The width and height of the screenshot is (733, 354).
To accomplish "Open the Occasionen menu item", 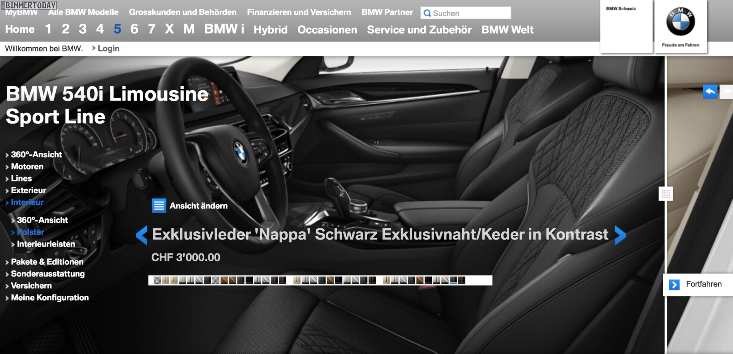I will click(x=327, y=30).
